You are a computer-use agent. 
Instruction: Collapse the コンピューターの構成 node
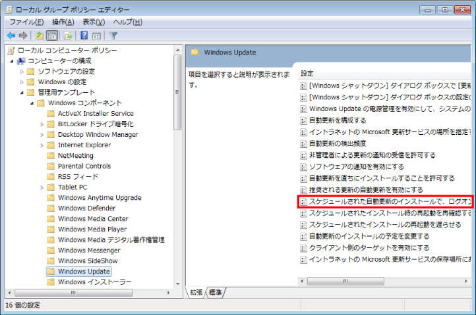(x=11, y=61)
